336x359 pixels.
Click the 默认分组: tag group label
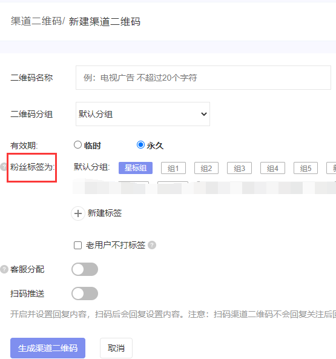92,167
